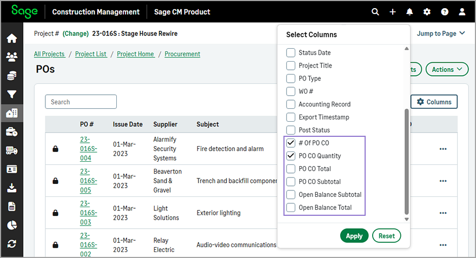The height and width of the screenshot is (258, 476).
Task: Check Open Balance Subtotal column
Action: tap(290, 195)
